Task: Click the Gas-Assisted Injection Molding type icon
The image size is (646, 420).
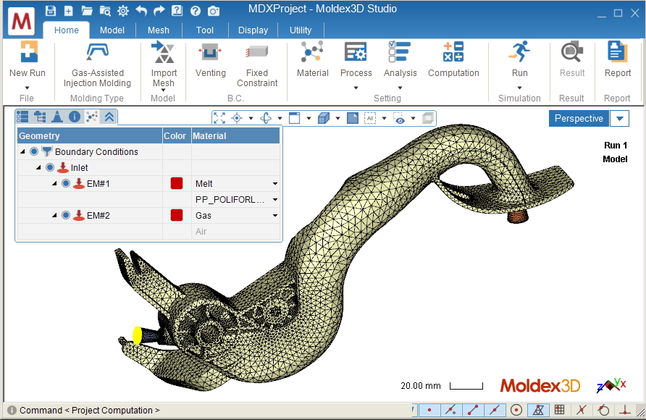Action: (97, 53)
